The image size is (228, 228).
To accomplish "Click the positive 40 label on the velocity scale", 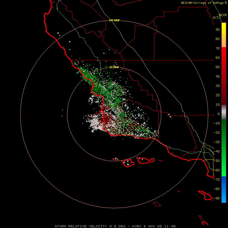I will coord(218,77).
